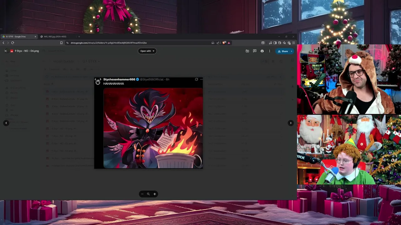Click the browser share page icon
This screenshot has height=225, width=401.
[218, 43]
